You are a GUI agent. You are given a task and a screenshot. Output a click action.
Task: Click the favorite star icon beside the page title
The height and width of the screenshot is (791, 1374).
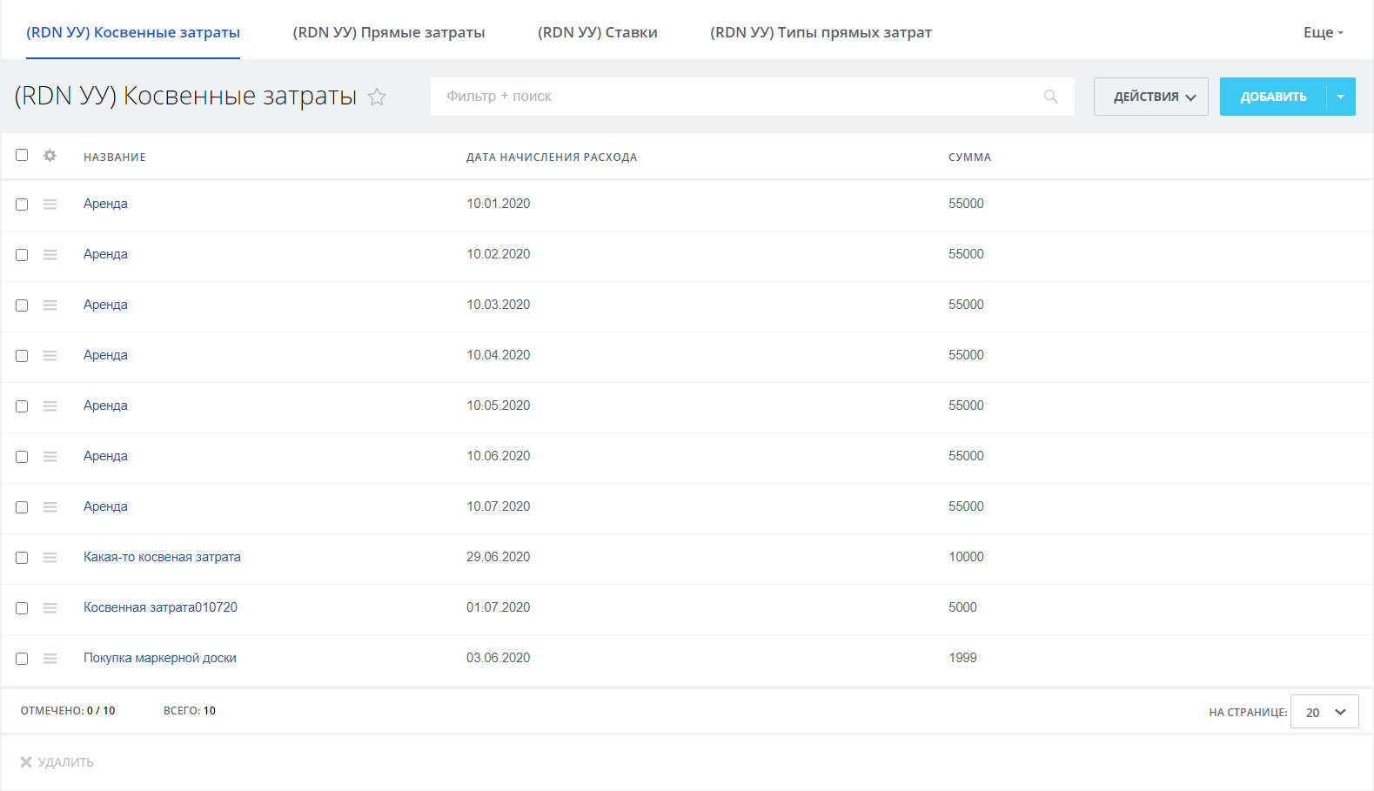[377, 97]
